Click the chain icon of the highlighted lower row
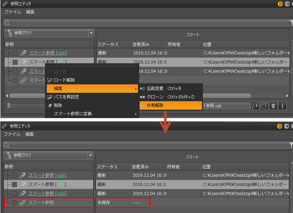 click(x=23, y=185)
